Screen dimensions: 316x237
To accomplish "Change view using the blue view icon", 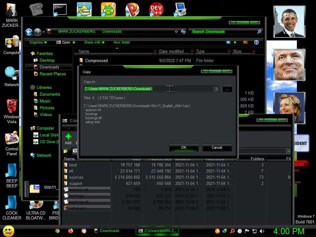I will coord(228,42).
